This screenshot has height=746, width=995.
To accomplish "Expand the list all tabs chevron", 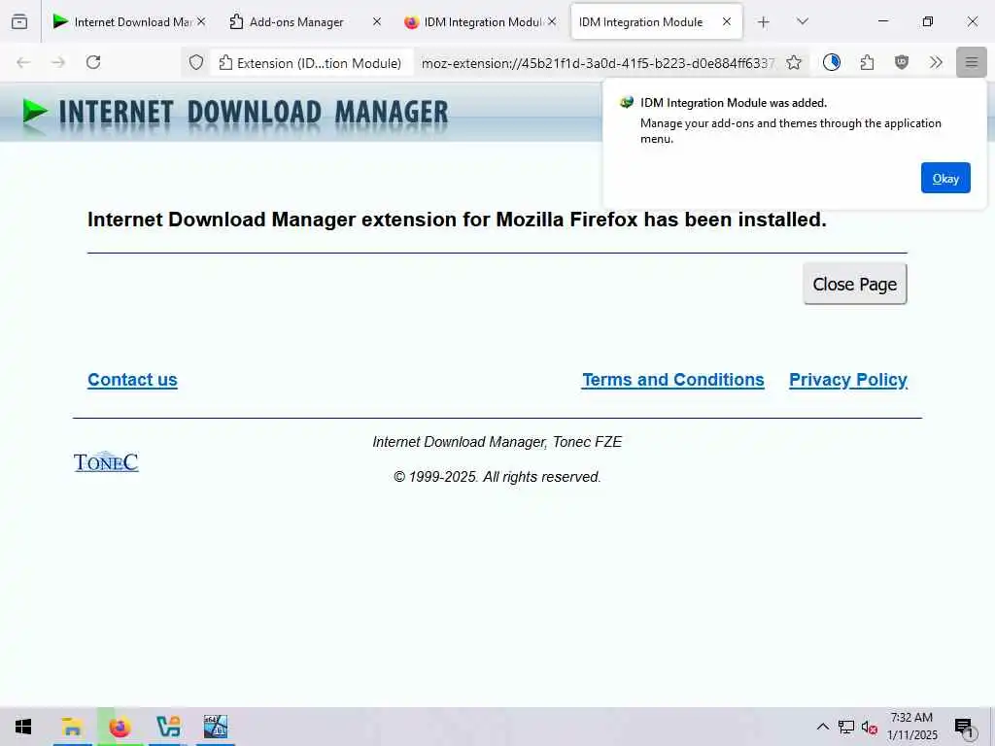I will [x=802, y=22].
